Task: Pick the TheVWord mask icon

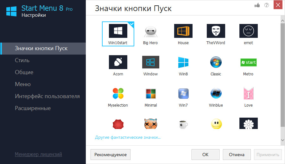Action: coord(216,31)
